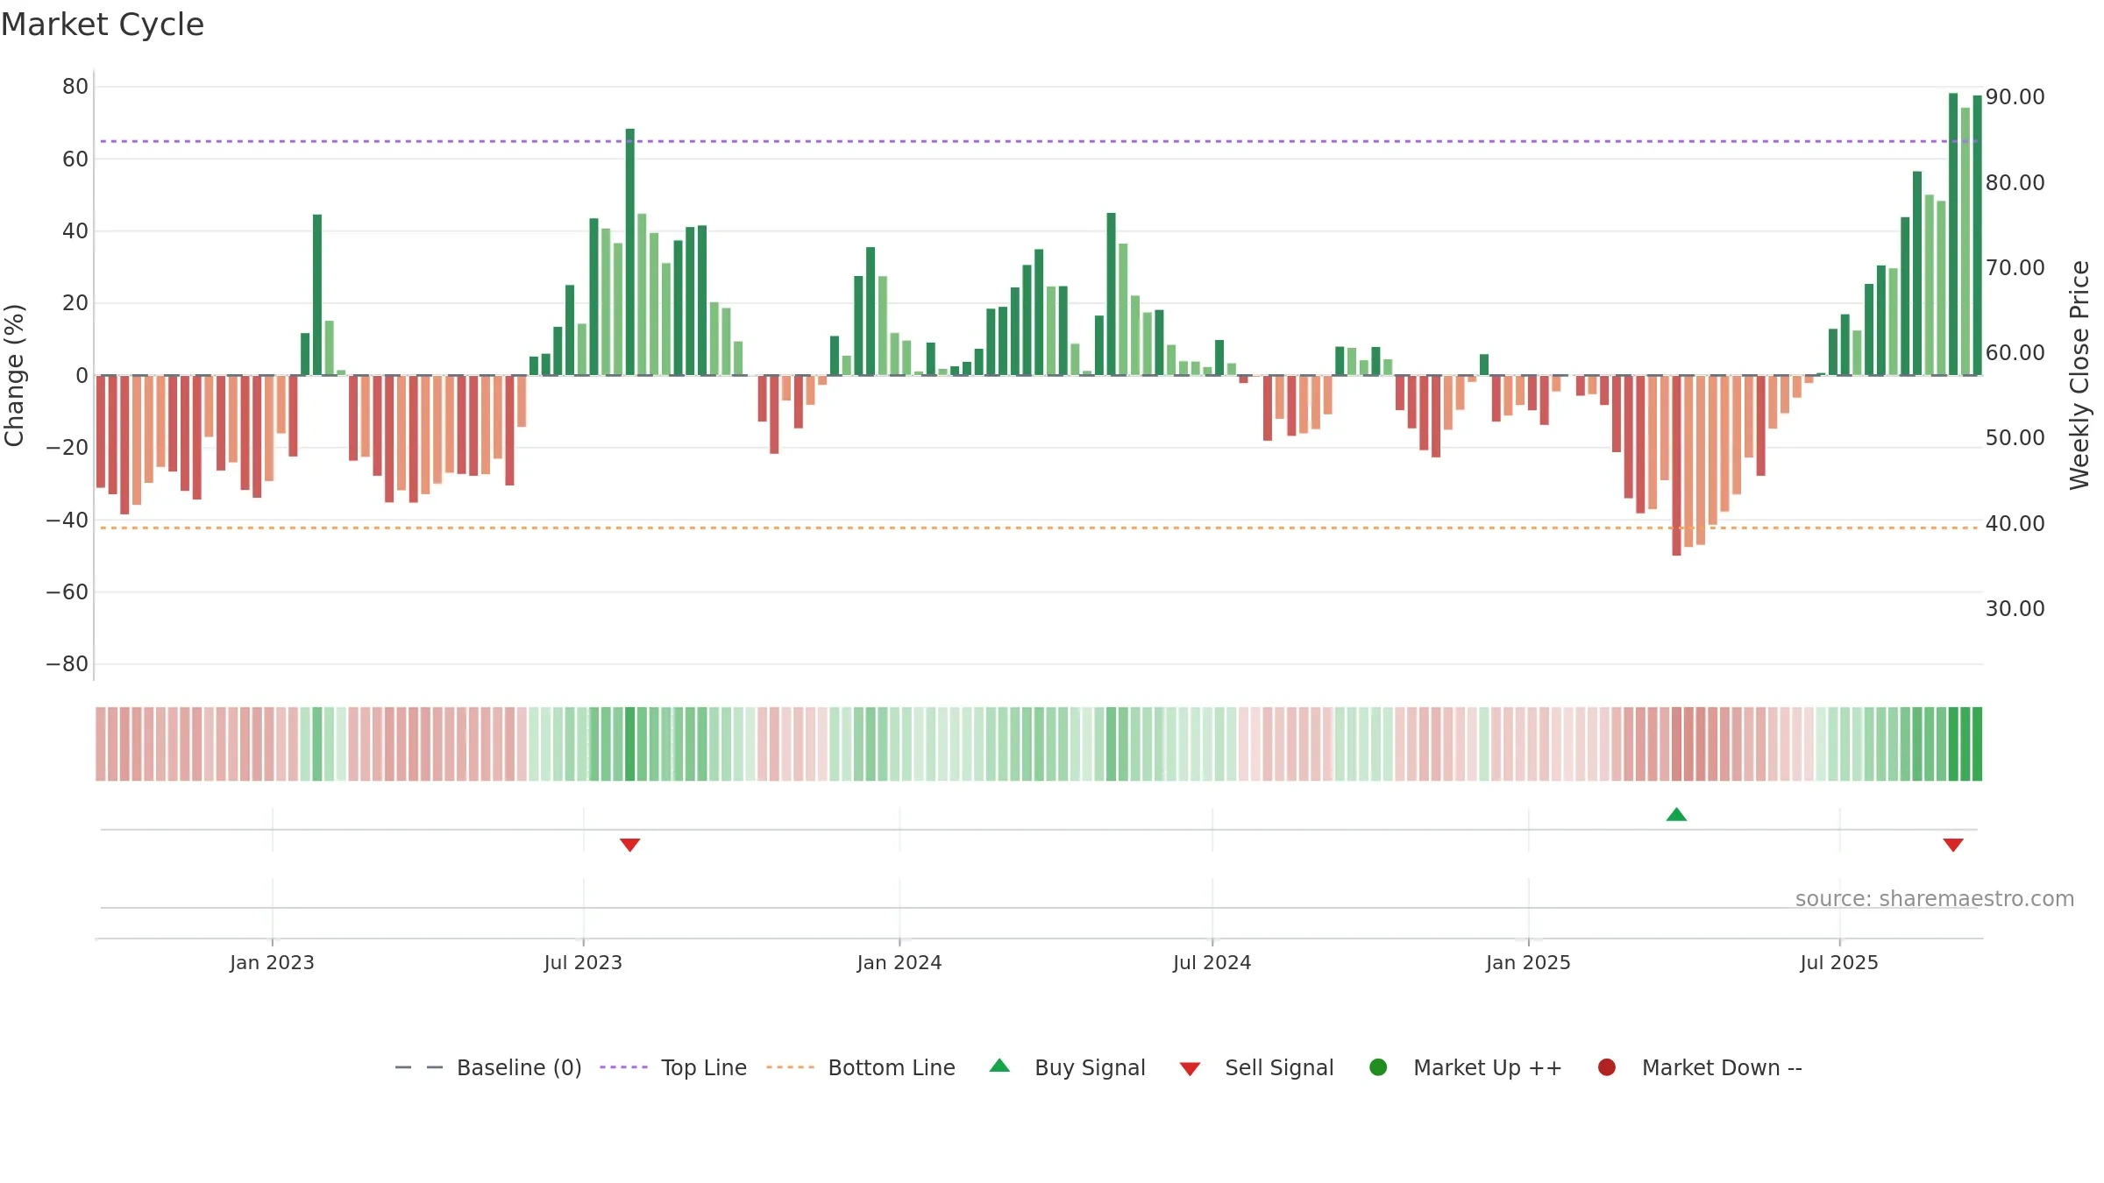Click the green Market Up circle icon in legend
This screenshot has width=2104, height=1183.
tap(1378, 1067)
